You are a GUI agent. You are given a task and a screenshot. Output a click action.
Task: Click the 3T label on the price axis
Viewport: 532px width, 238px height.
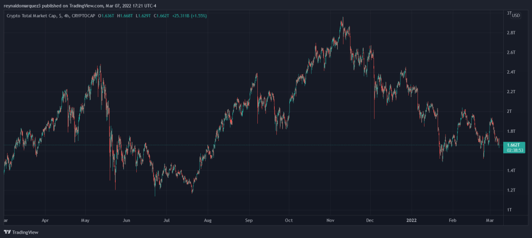[x=509, y=13]
